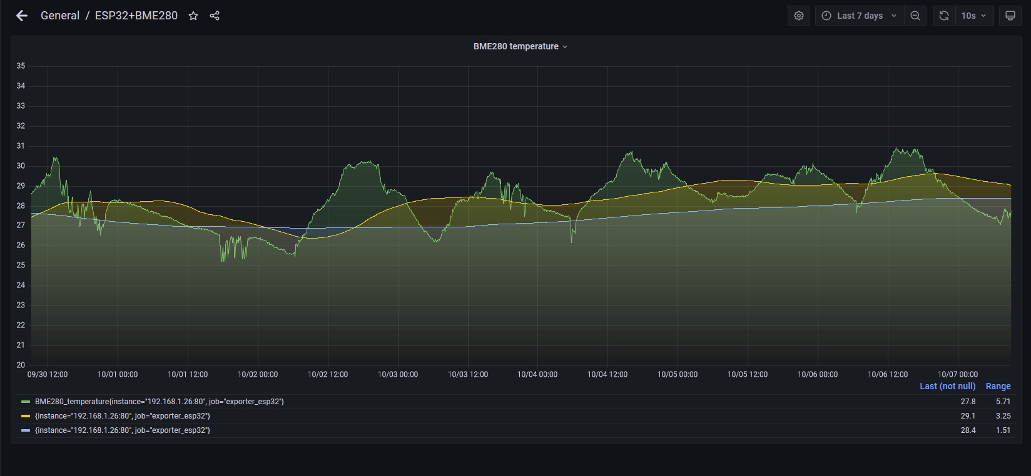The height and width of the screenshot is (476, 1031).
Task: Click the 10/07 00:00 axis label
Action: [958, 374]
